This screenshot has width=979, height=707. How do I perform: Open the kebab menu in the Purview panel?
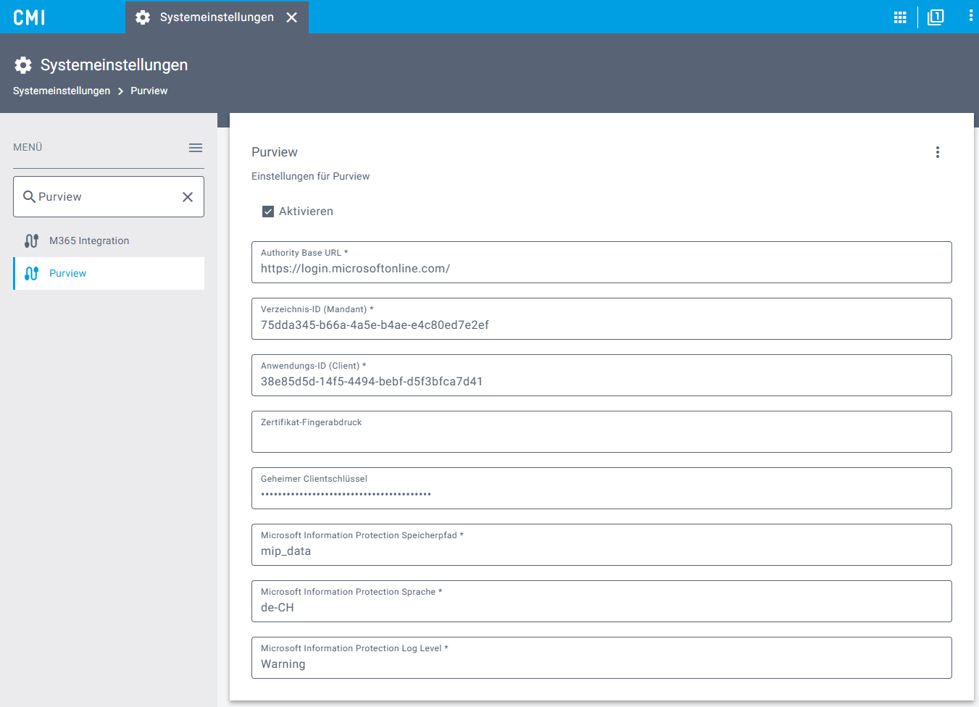click(x=938, y=152)
